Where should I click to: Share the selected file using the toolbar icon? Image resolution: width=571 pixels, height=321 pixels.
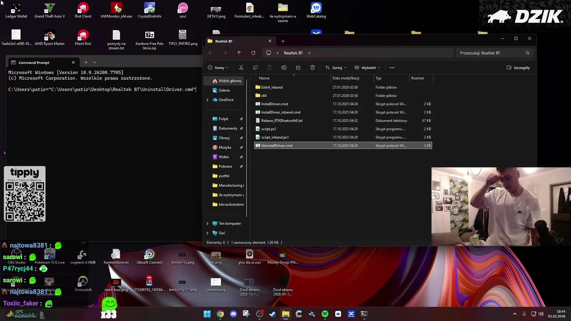coord(298,68)
